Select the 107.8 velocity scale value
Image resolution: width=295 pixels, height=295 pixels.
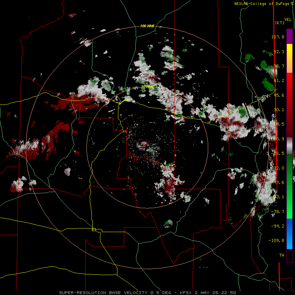[278, 37]
